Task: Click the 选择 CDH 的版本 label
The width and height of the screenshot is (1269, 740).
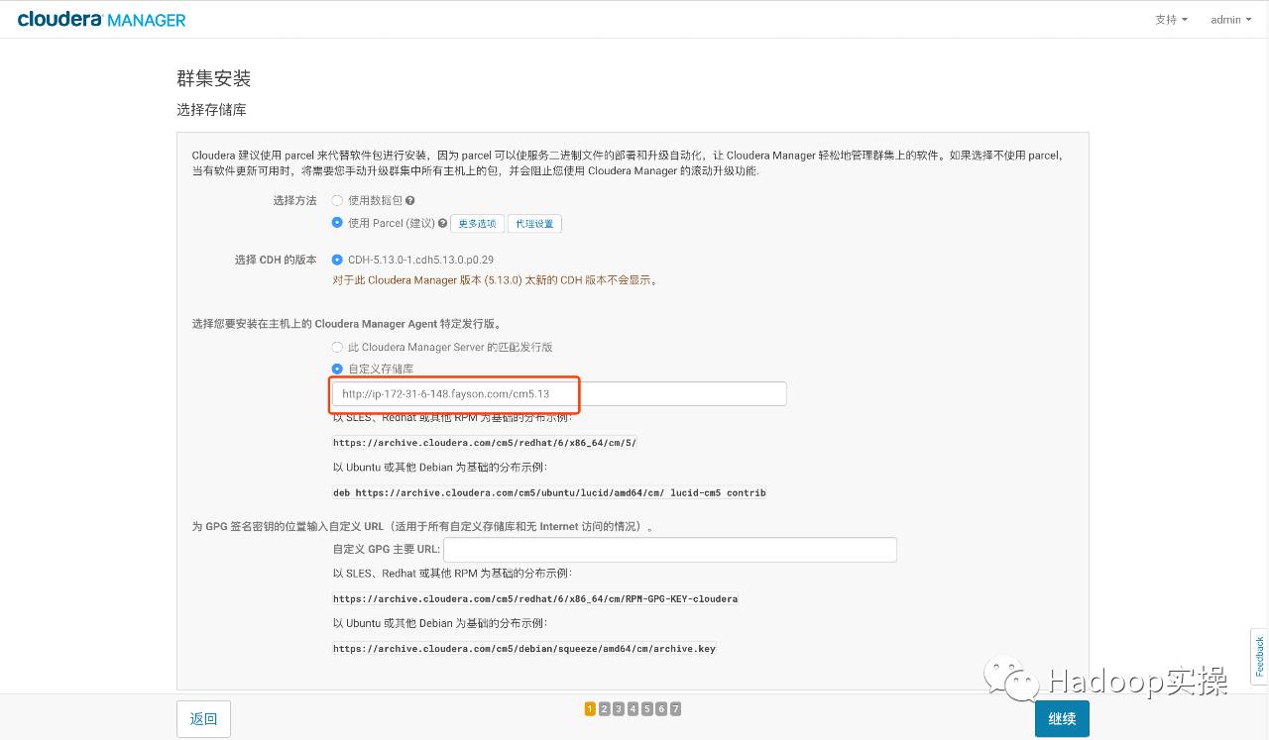Action: pyautogui.click(x=276, y=260)
